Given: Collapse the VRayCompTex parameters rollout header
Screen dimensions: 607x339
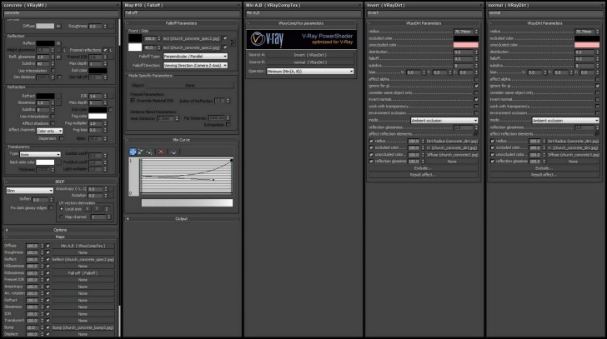Looking at the screenshot, I should [302, 23].
